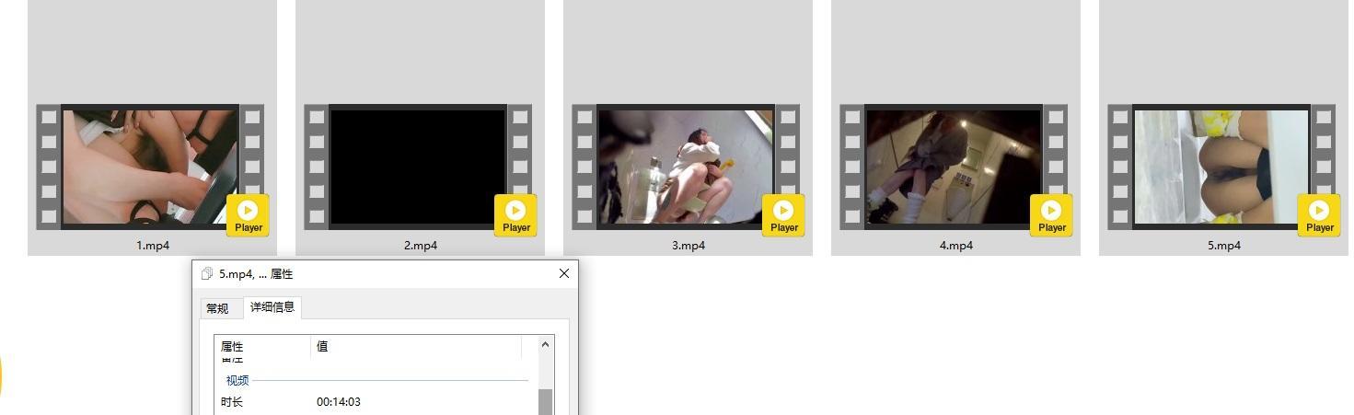Select the 2.mp4 file thumbnail
Image resolution: width=1354 pixels, height=415 pixels.
point(419,167)
